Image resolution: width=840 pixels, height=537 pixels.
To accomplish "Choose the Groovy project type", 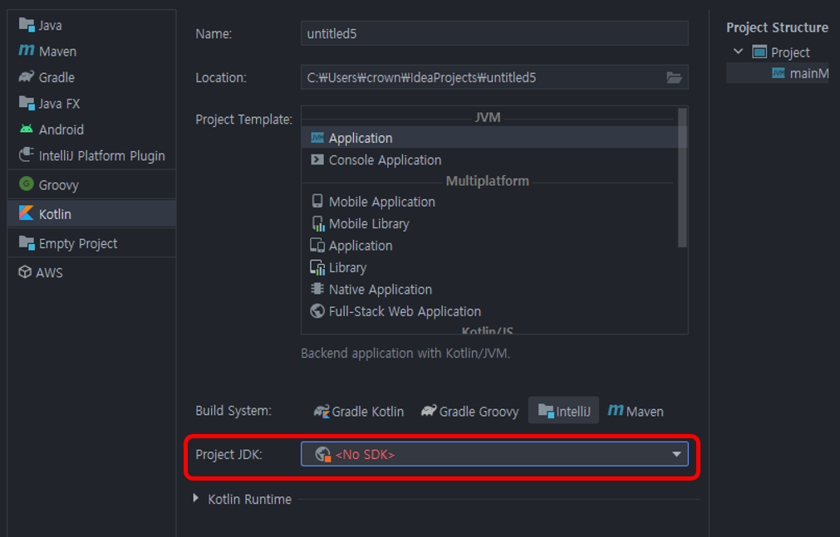I will 92,185.
